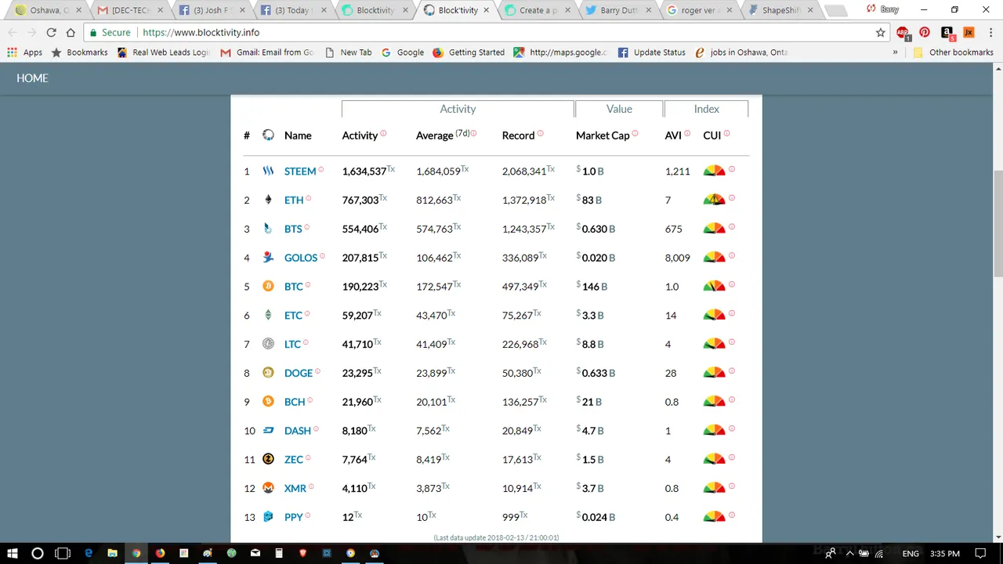The height and width of the screenshot is (564, 1003).
Task: Click the info icon beside CUI header
Action: click(x=726, y=133)
